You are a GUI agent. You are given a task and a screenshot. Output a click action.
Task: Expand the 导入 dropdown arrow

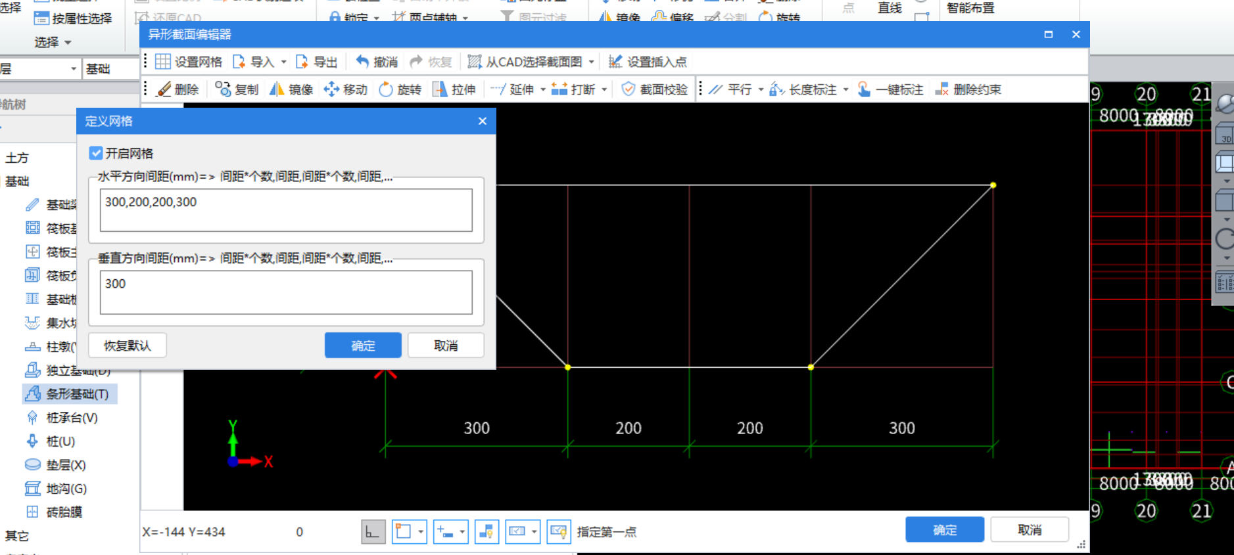click(x=284, y=62)
